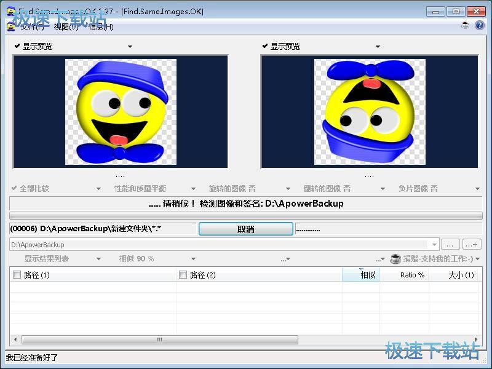Click the "..." browse folder button
Viewport: 492px width, 369px height.
[450, 244]
